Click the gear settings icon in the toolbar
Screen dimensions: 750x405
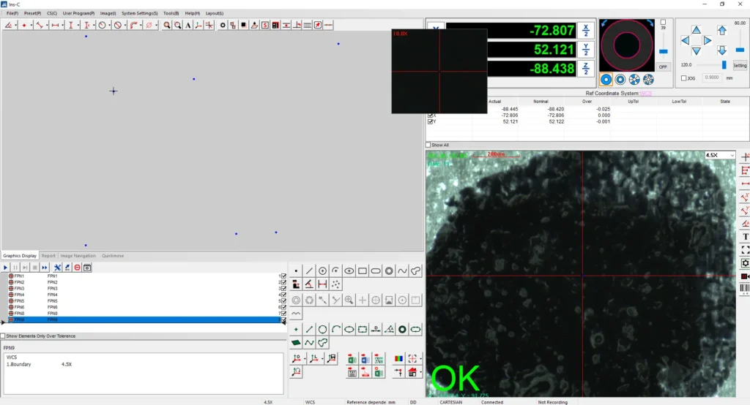[223, 25]
